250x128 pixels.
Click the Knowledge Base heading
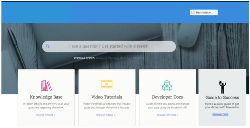46,97
